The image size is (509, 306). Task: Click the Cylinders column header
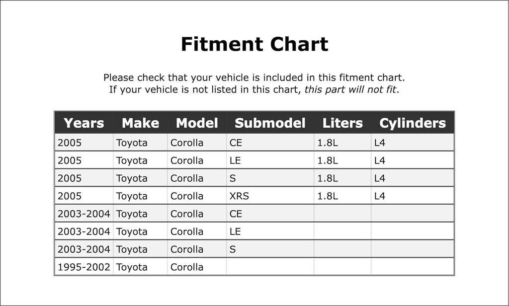point(413,123)
